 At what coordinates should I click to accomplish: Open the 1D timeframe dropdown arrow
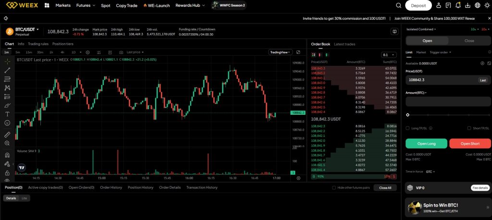click(81, 52)
